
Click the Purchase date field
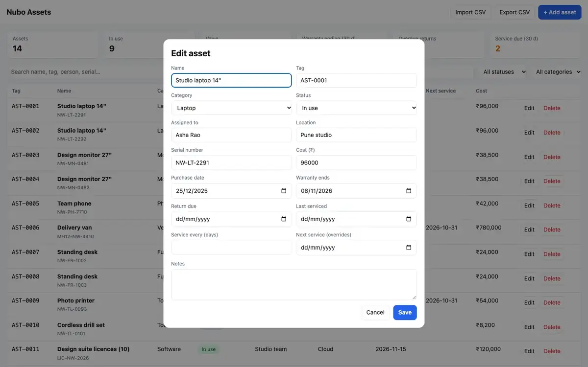click(231, 191)
